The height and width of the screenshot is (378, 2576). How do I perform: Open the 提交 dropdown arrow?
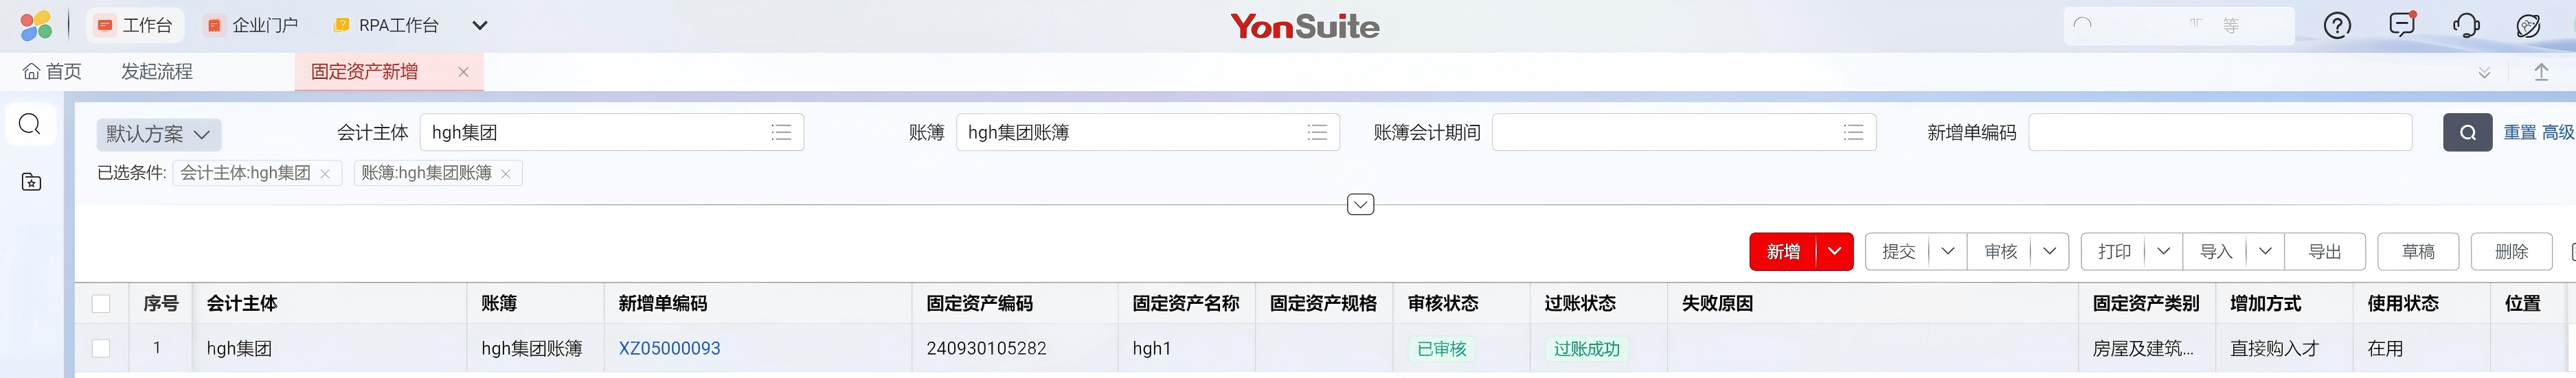(x=1948, y=251)
